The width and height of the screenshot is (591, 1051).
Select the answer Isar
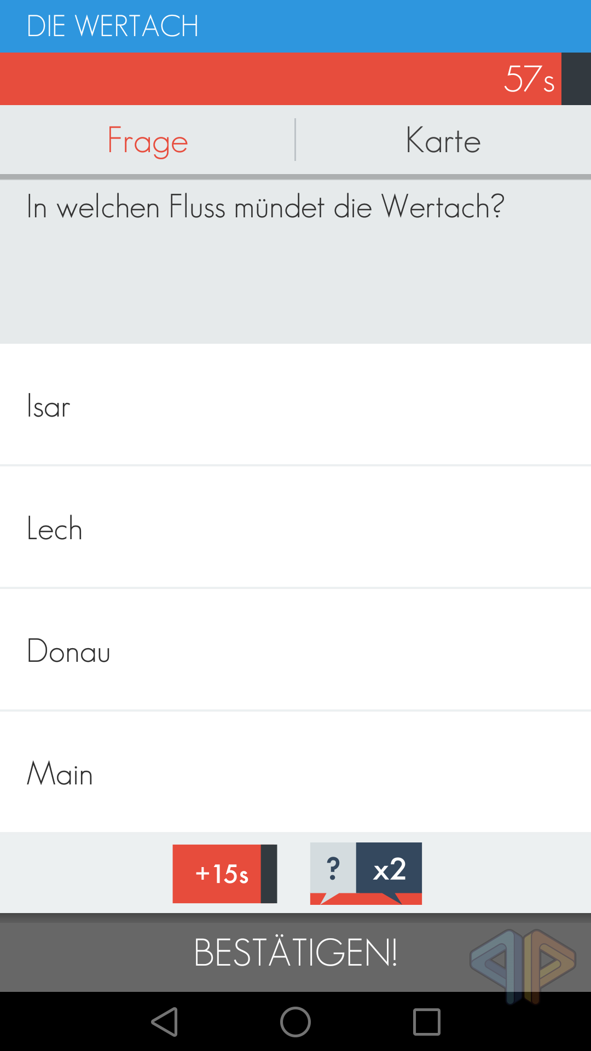pyautogui.click(x=296, y=406)
